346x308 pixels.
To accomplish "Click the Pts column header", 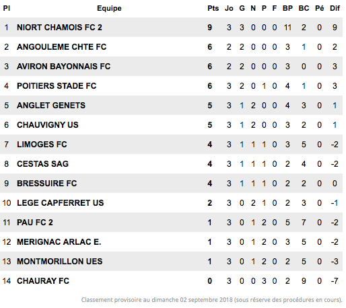I will point(213,8).
